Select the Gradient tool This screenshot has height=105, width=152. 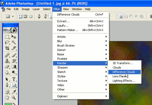tap(14, 67)
